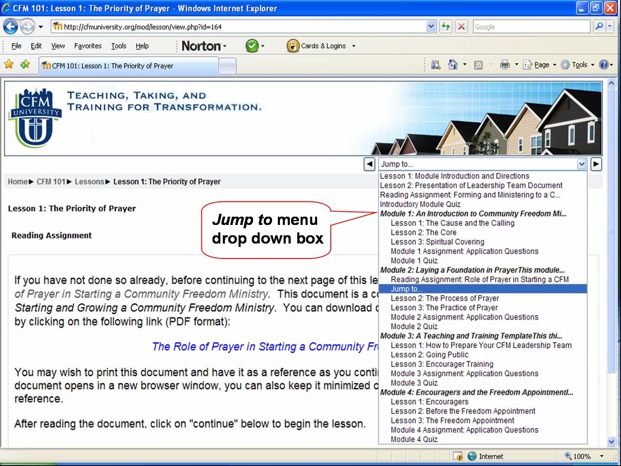Click the magnifier Search button

[x=599, y=26]
